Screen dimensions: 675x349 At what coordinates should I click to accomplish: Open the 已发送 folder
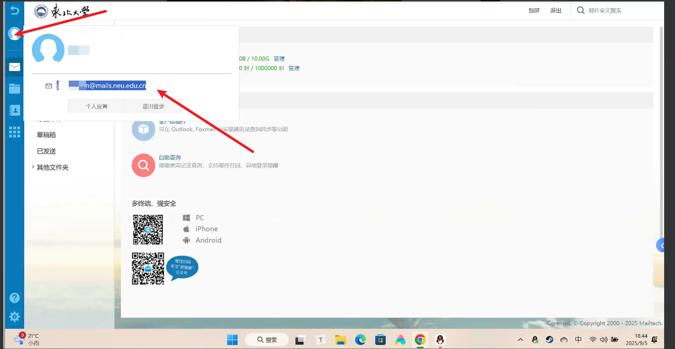click(46, 151)
